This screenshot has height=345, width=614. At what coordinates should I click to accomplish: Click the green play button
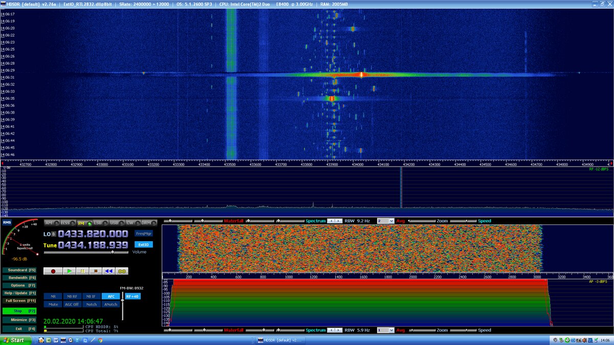69,271
